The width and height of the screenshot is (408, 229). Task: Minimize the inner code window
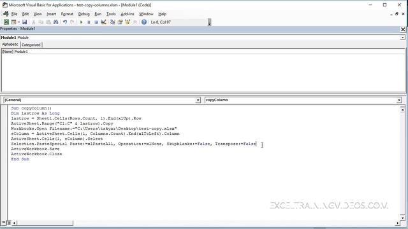tap(391, 14)
